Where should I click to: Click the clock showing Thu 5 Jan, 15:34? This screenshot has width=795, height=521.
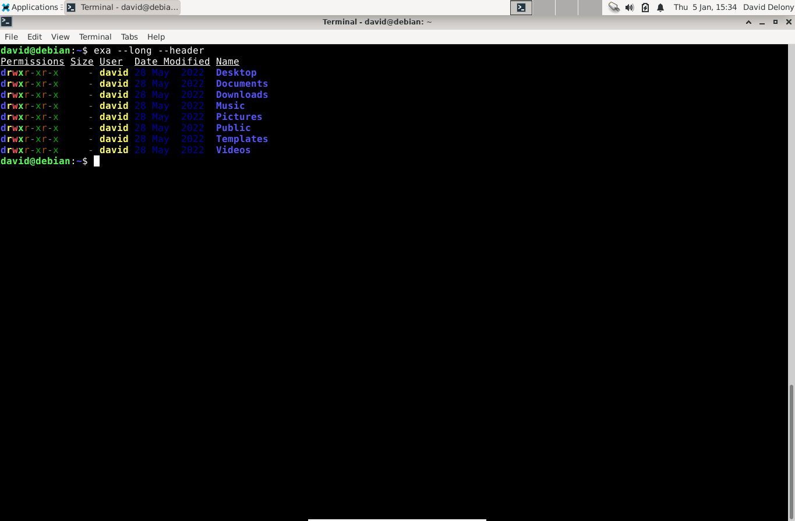705,8
